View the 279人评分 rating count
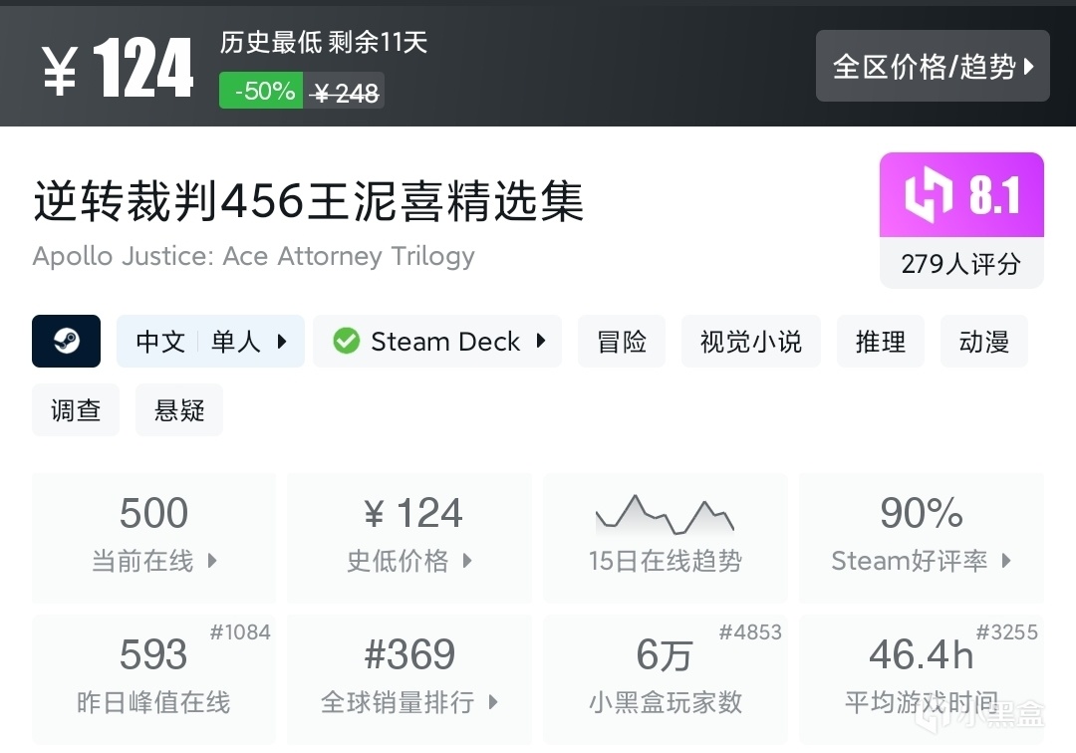 (x=961, y=264)
